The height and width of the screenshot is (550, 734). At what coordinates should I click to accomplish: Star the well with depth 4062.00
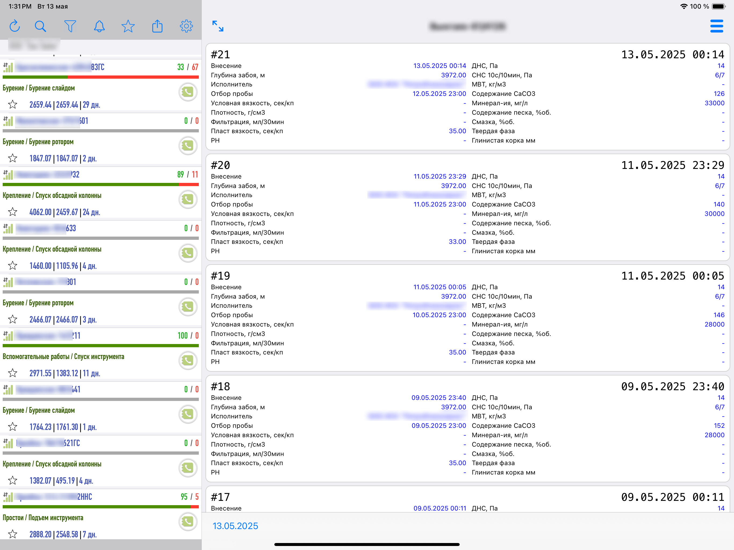(13, 212)
